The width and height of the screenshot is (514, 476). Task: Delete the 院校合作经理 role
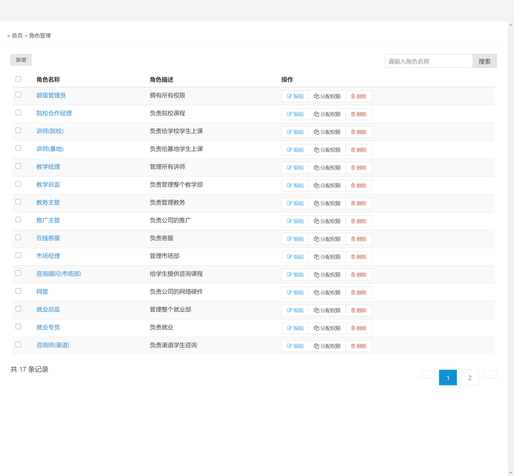pos(358,114)
